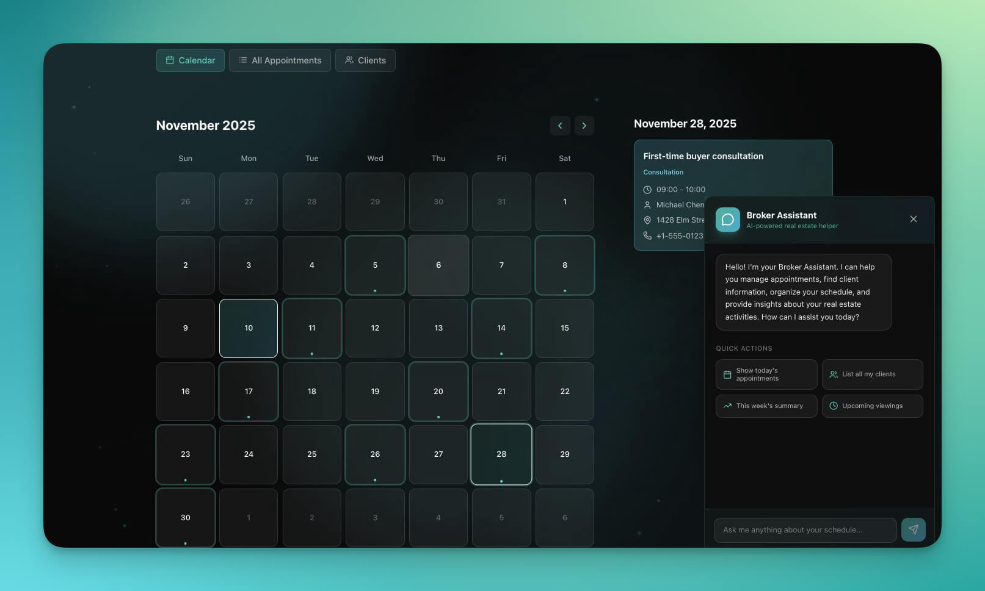Click the clock icon beside 09:00 - 10:00
Viewport: 985px width, 591px height.
(x=647, y=189)
